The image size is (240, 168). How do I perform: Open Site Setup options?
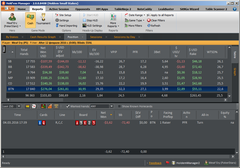[x=63, y=15]
